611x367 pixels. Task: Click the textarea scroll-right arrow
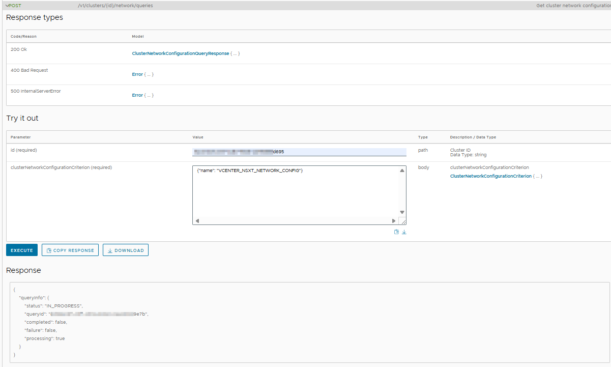[x=393, y=221]
